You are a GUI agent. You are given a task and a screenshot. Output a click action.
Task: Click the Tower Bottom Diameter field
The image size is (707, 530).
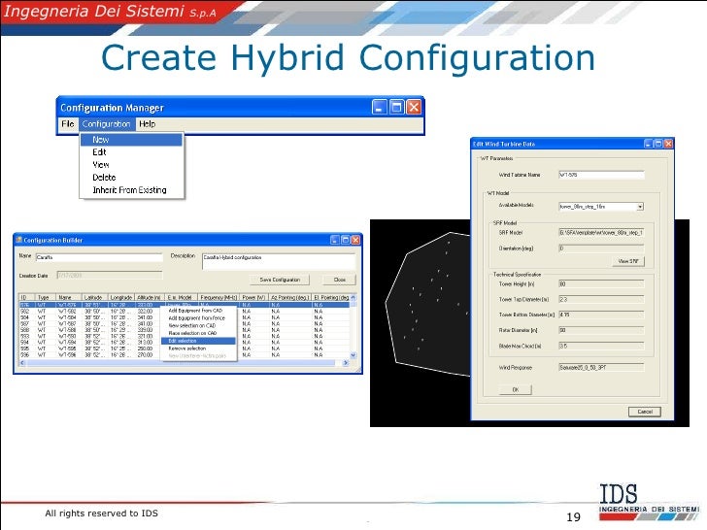601,315
